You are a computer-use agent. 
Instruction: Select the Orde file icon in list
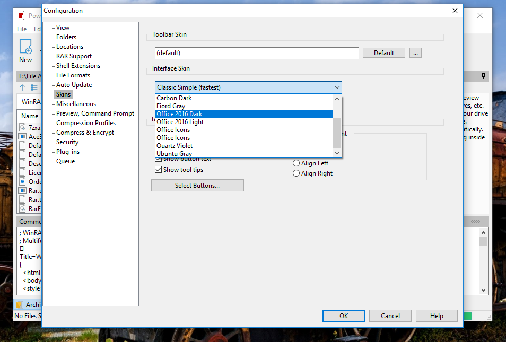(22, 181)
